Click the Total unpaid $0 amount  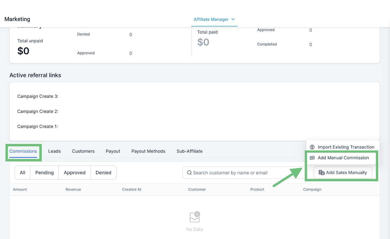pos(23,51)
